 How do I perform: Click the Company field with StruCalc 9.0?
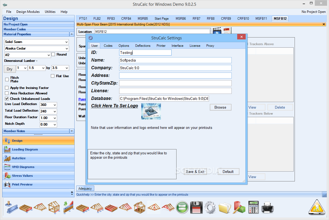click(x=175, y=68)
